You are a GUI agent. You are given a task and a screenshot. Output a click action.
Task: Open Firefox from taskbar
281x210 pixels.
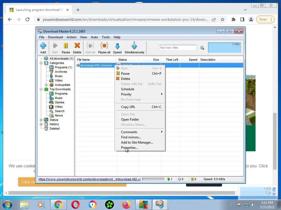tap(126, 205)
